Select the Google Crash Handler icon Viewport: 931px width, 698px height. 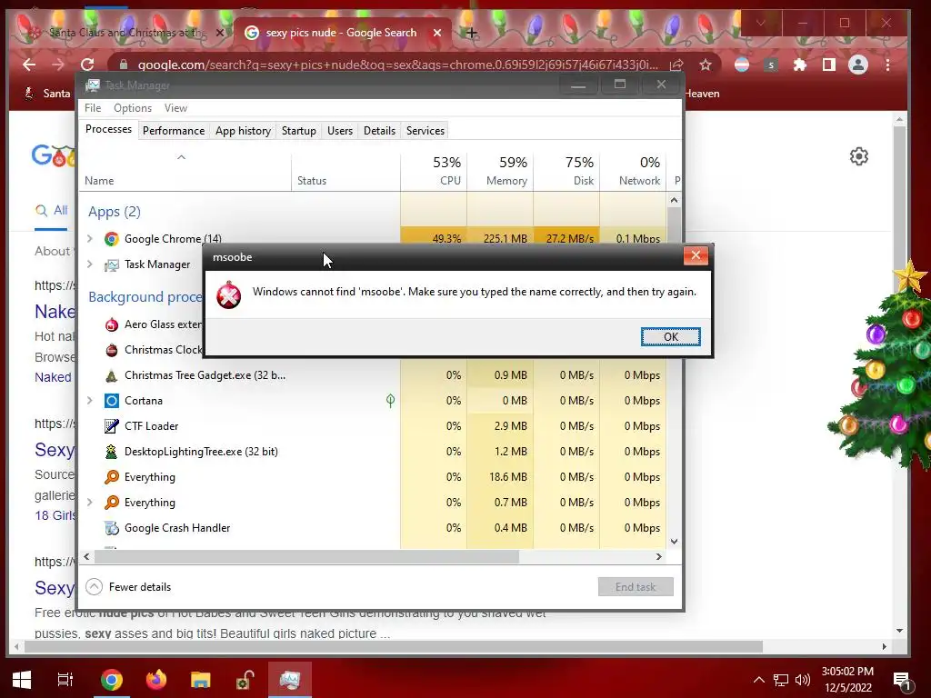(111, 528)
